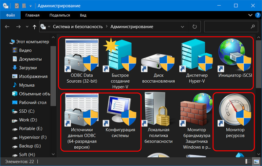Go to Объемные объекты in sidebar

31,94
